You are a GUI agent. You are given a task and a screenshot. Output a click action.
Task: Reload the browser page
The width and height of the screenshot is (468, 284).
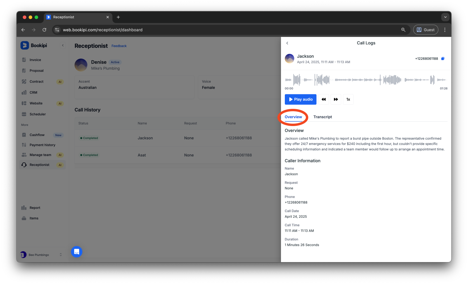coord(44,30)
